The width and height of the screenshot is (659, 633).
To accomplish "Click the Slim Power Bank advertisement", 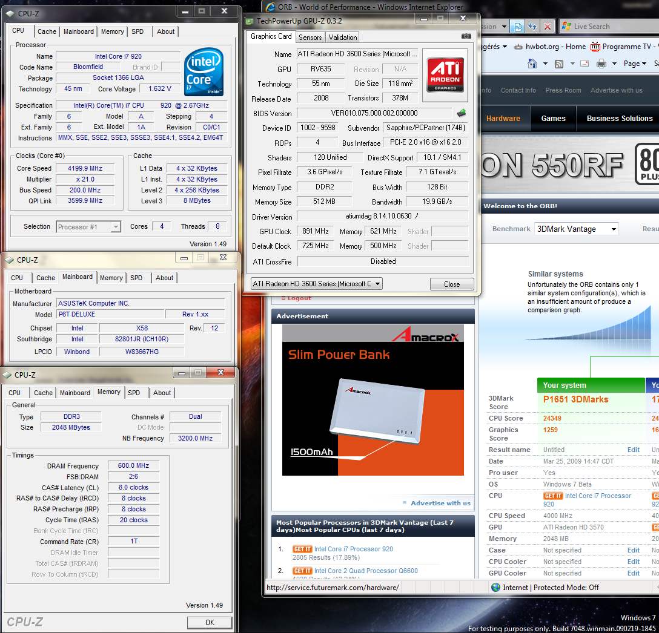I will pyautogui.click(x=373, y=400).
